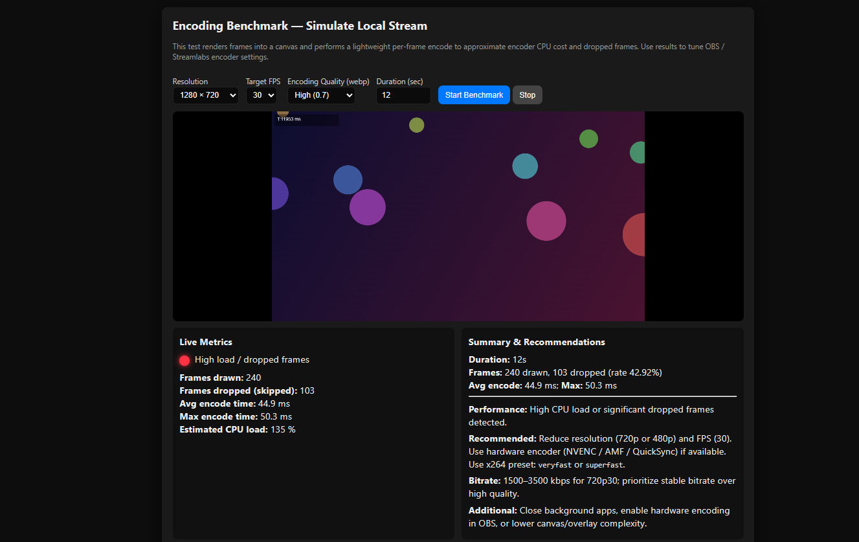Click the Encoding Benchmark page title
Screen dimensions: 859x542
(x=299, y=26)
